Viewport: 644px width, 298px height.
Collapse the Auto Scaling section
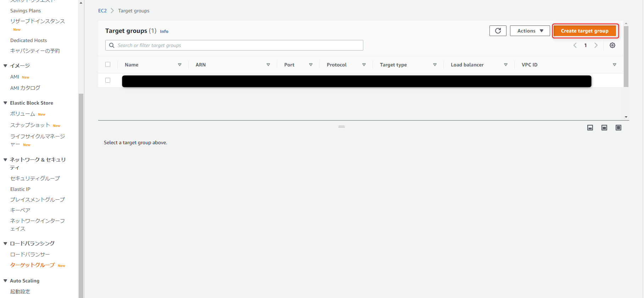point(5,281)
